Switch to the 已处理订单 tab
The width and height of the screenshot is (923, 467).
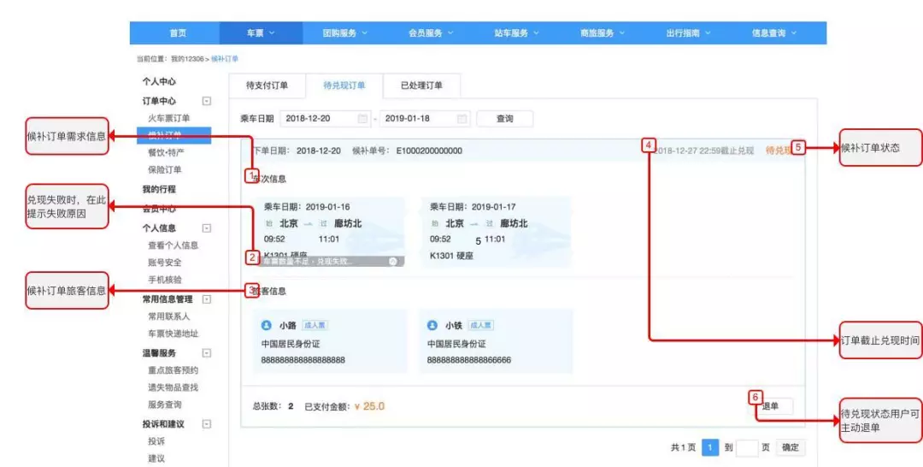421,86
